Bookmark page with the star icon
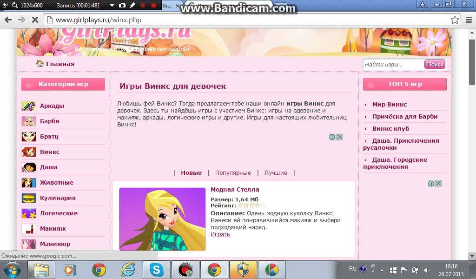 (x=455, y=20)
